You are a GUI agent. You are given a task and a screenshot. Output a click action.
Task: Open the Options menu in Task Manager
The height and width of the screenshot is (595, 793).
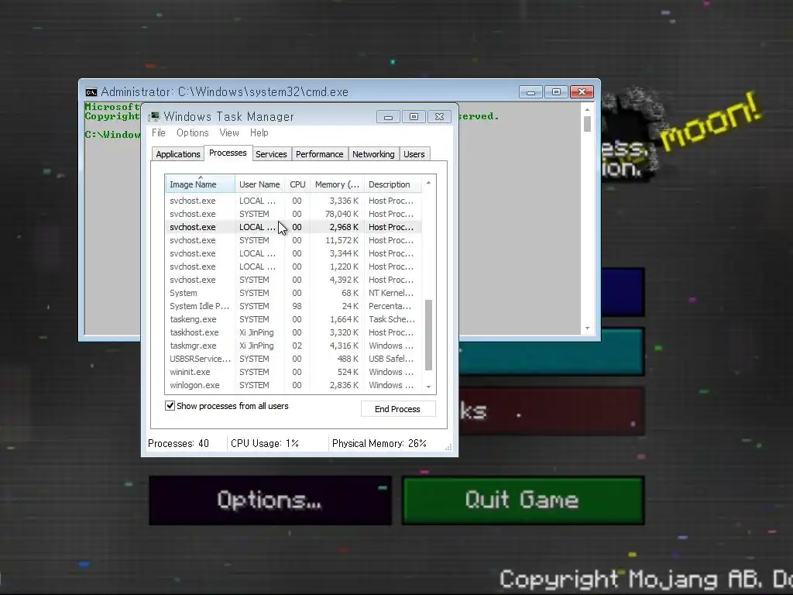click(192, 132)
